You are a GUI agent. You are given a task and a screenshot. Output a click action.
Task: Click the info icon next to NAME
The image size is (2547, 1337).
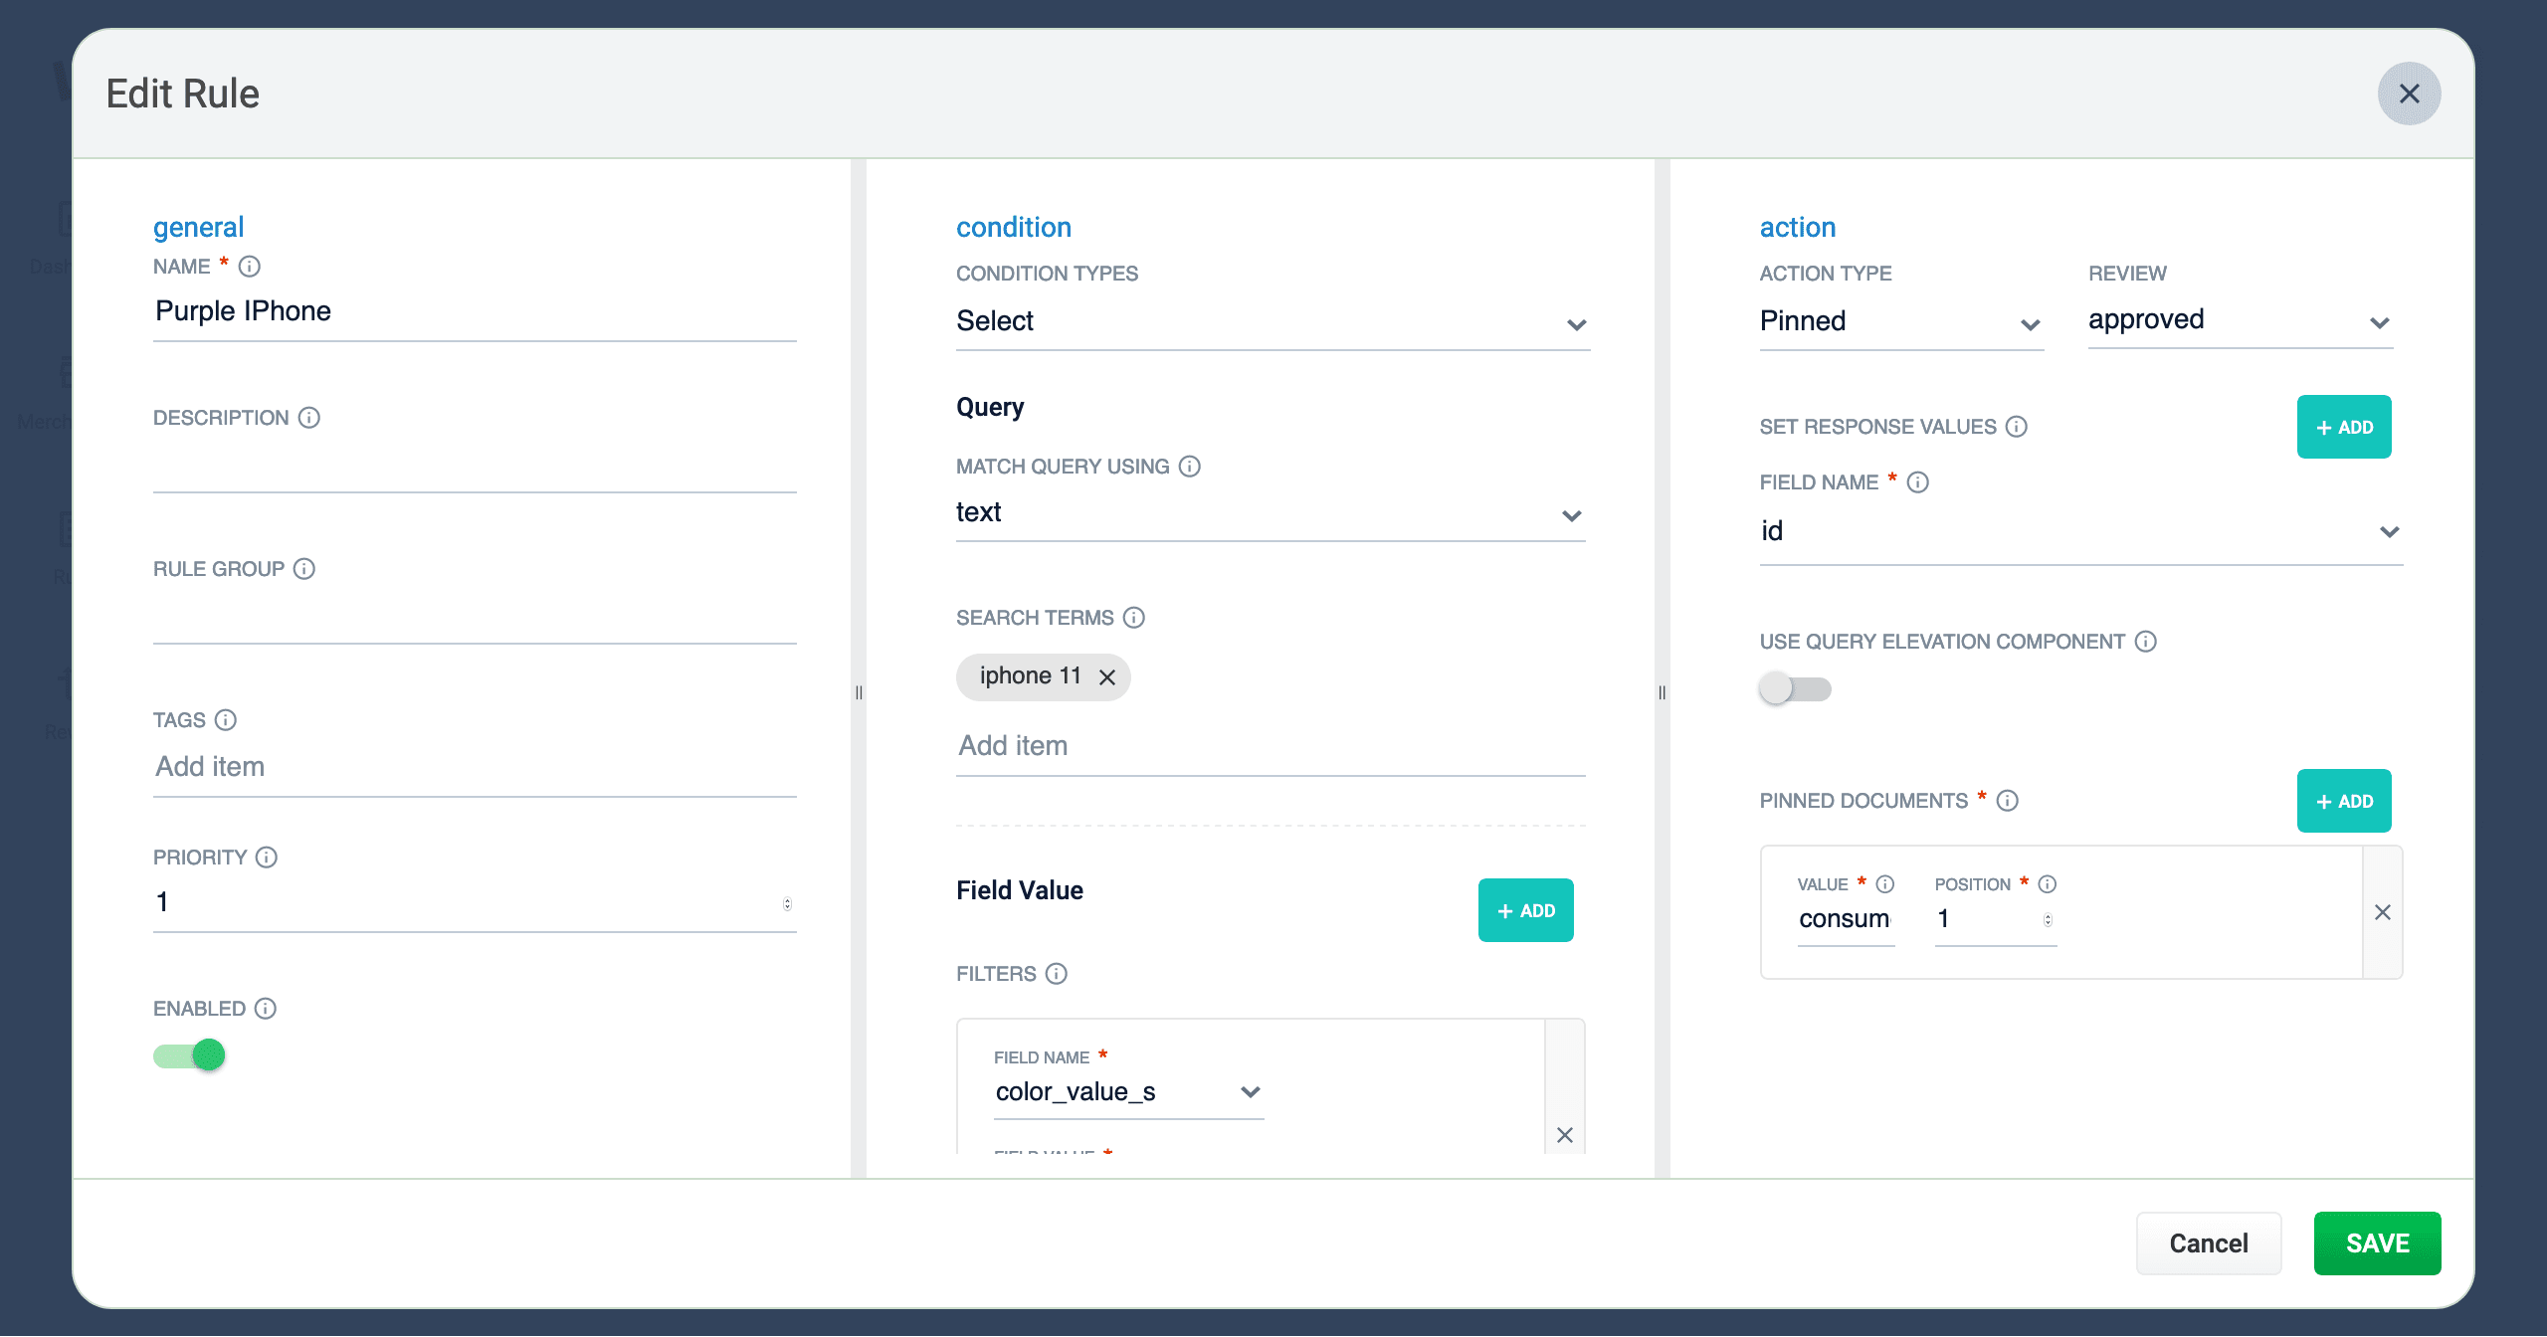(x=250, y=266)
